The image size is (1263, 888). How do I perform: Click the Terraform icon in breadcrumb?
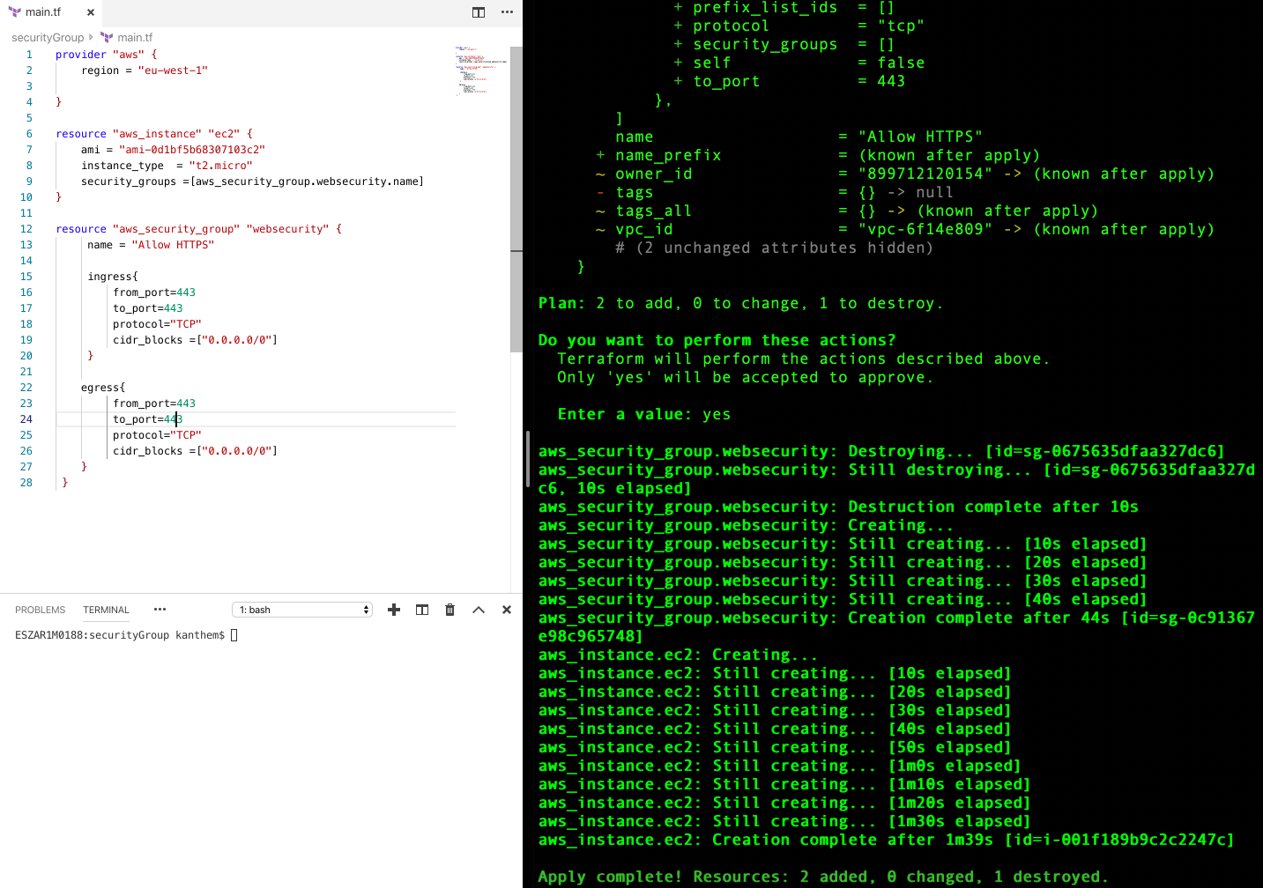click(107, 38)
